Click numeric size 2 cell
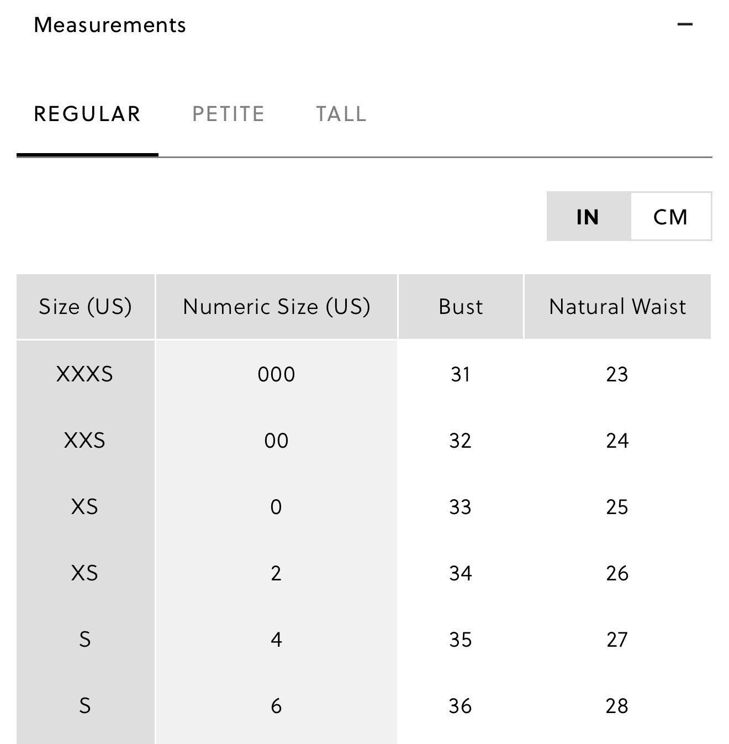The width and height of the screenshot is (729, 744). coord(276,573)
